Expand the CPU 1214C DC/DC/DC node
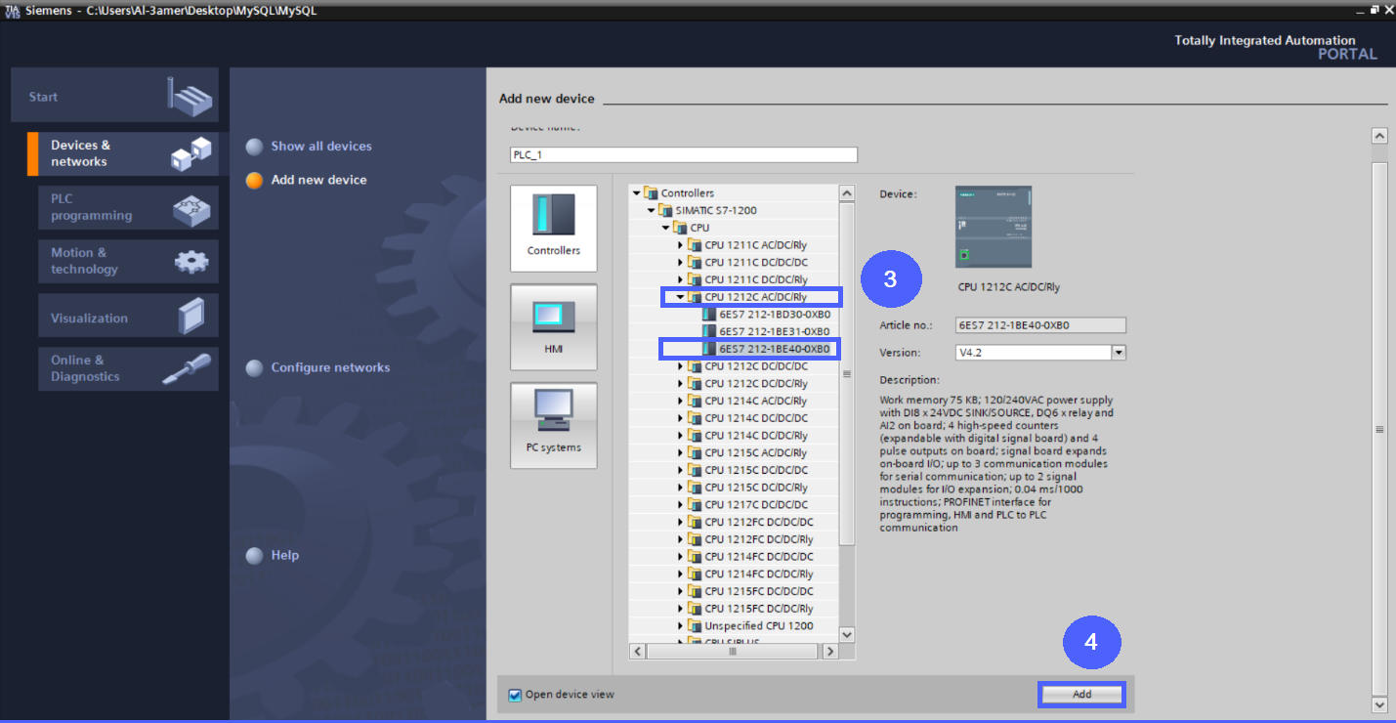This screenshot has width=1396, height=723. 680,418
